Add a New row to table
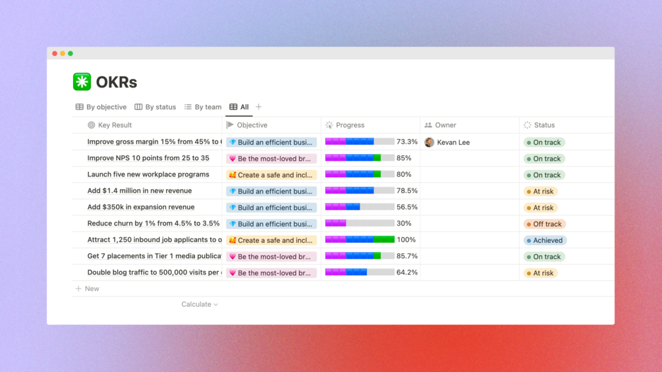The height and width of the screenshot is (372, 662). [x=88, y=288]
